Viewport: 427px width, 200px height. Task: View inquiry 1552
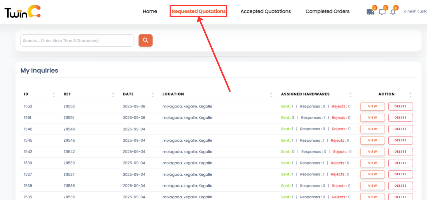click(x=372, y=106)
